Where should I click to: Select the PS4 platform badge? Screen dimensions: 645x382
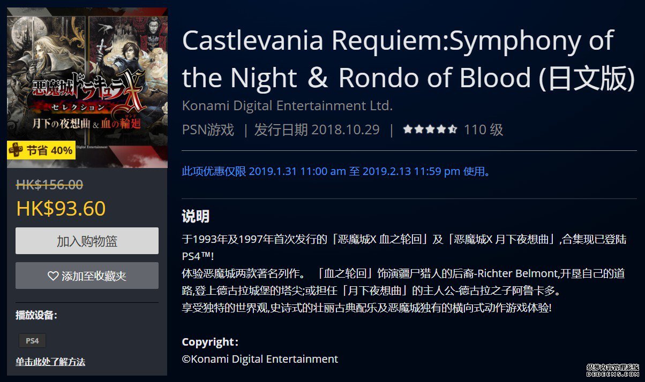pos(32,340)
